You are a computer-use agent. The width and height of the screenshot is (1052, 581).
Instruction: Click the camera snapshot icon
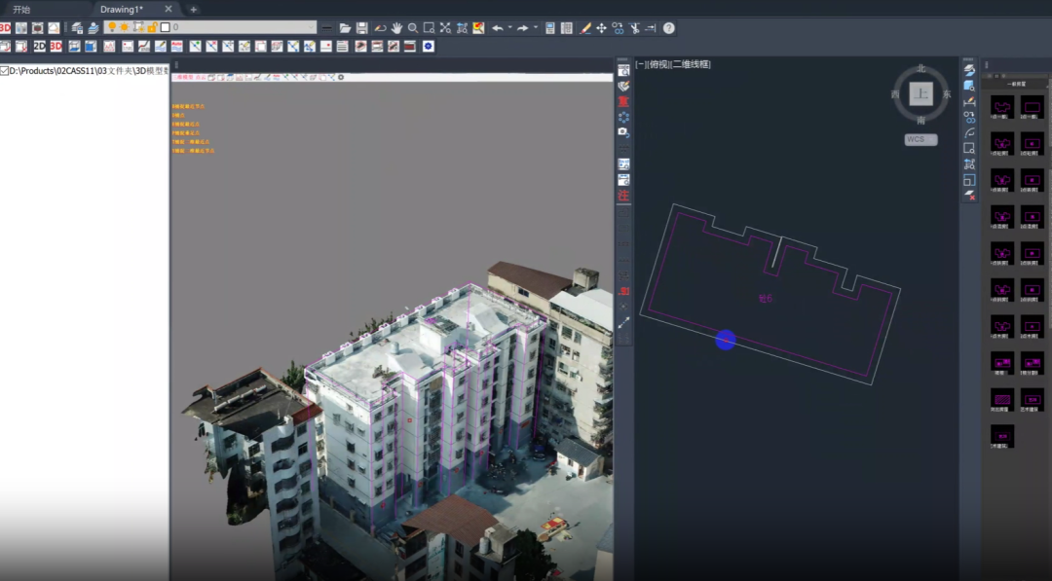[623, 132]
